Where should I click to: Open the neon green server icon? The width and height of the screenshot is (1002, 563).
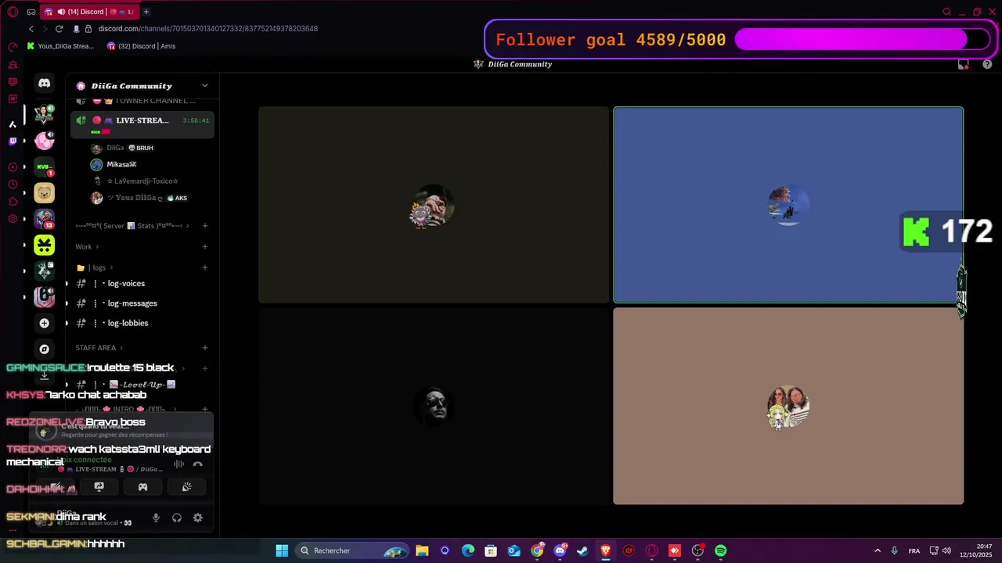(45, 245)
